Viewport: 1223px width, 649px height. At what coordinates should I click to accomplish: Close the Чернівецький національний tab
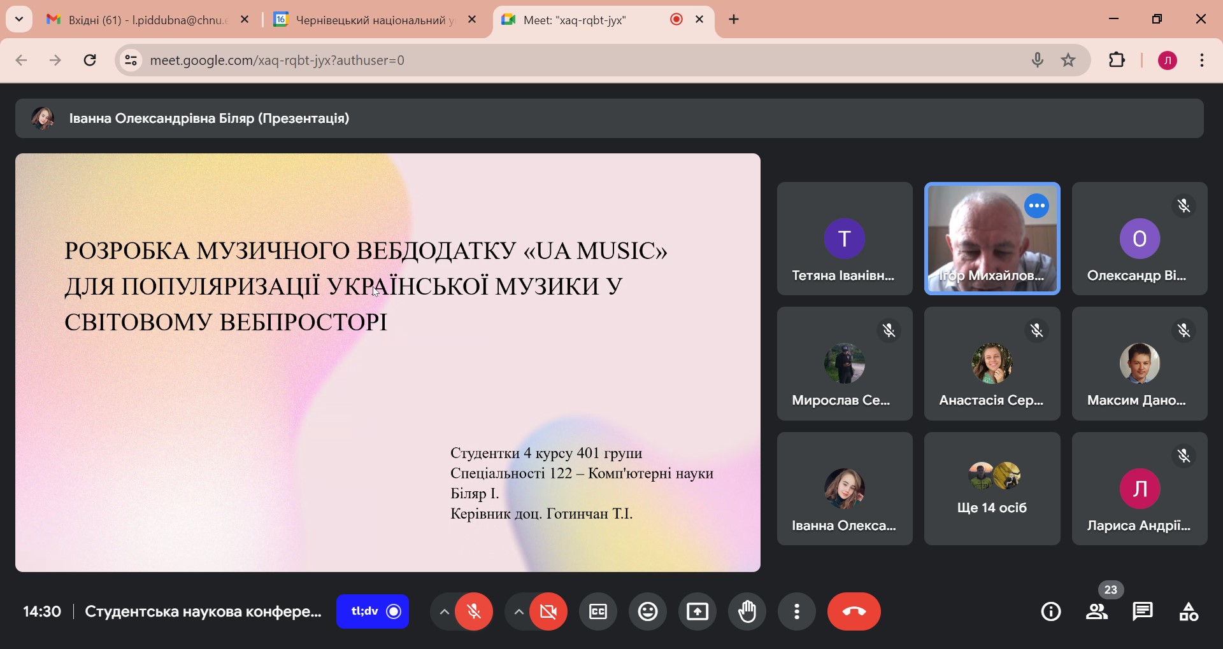tap(473, 20)
